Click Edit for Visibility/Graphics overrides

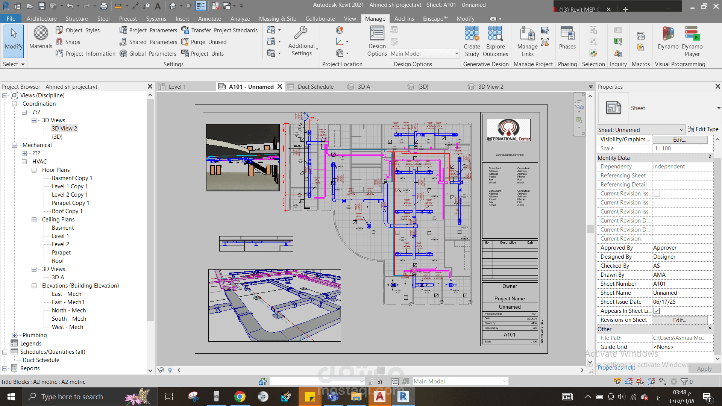point(680,139)
